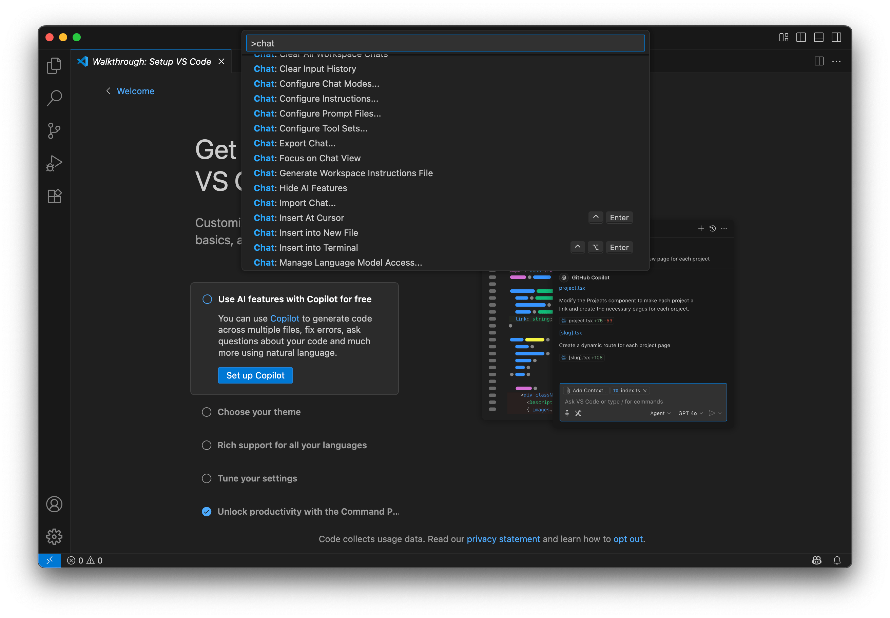Screen dimensions: 890x618
Task: Open the Manage gear icon
Action: 54,536
